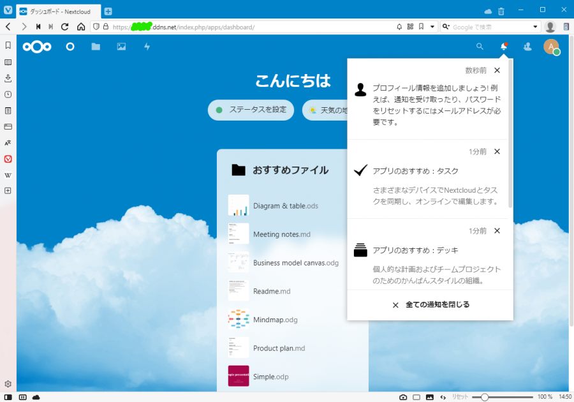Screen dimensions: 574x402
Task: Open the Contacts menu icon
Action: click(x=527, y=47)
